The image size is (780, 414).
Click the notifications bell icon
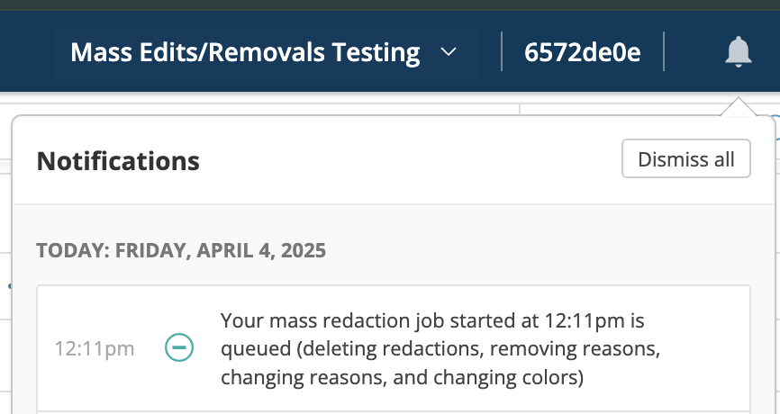[739, 51]
